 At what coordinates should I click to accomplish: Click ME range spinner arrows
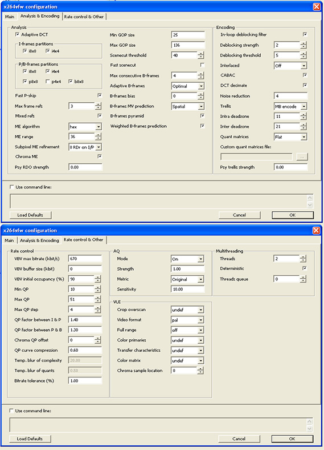[98, 136]
